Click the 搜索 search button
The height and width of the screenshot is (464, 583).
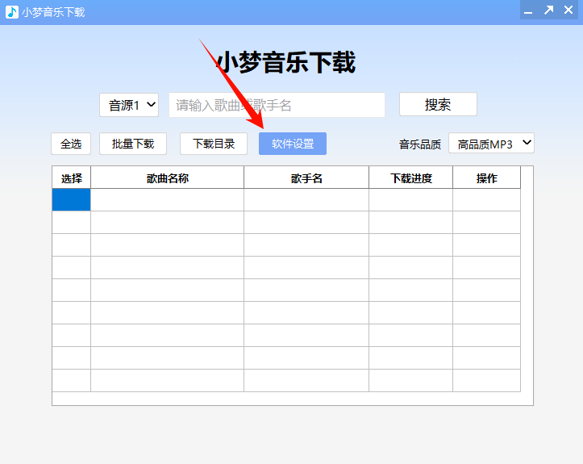tap(438, 105)
